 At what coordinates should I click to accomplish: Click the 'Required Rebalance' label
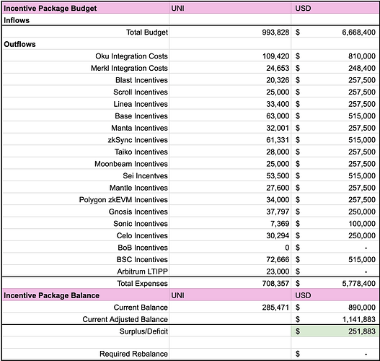point(133,354)
